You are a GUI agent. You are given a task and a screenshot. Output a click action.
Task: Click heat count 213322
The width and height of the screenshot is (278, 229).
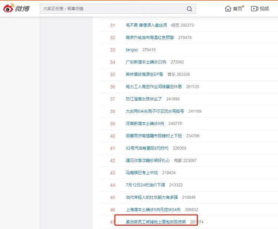[x=176, y=185]
